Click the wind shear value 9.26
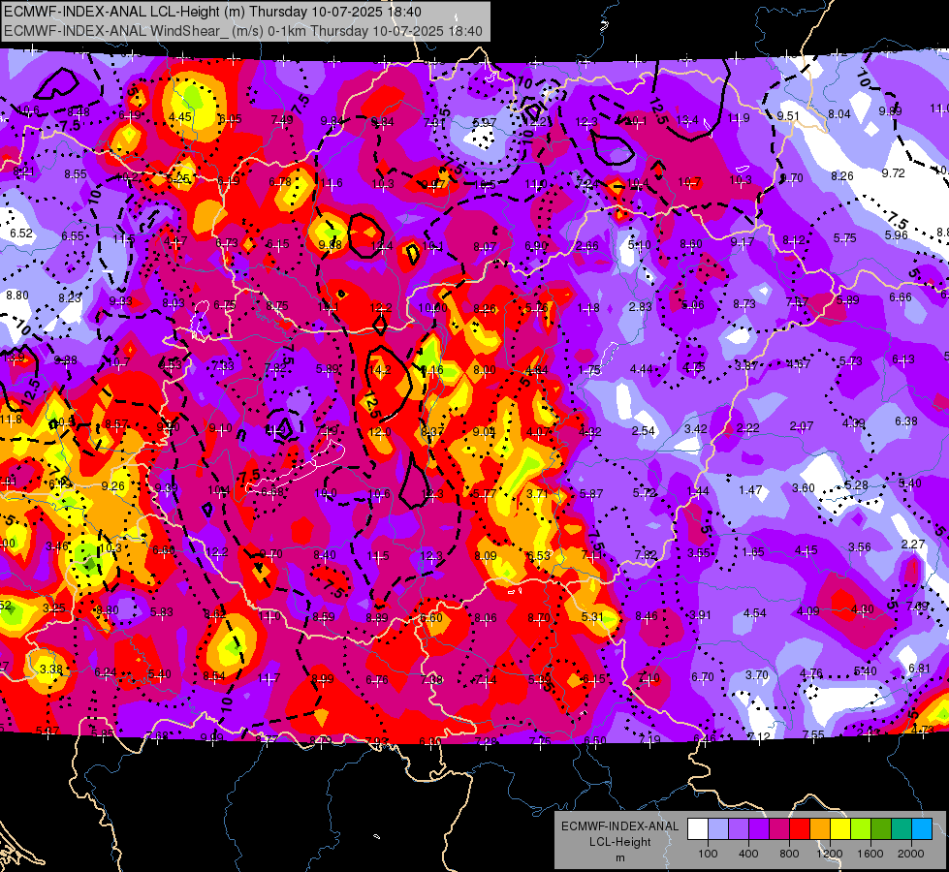 113,485
